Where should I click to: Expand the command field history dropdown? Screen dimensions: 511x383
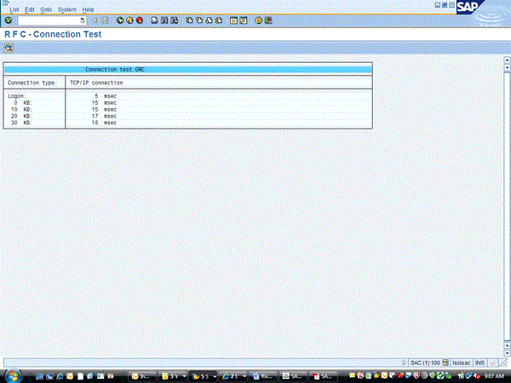83,20
